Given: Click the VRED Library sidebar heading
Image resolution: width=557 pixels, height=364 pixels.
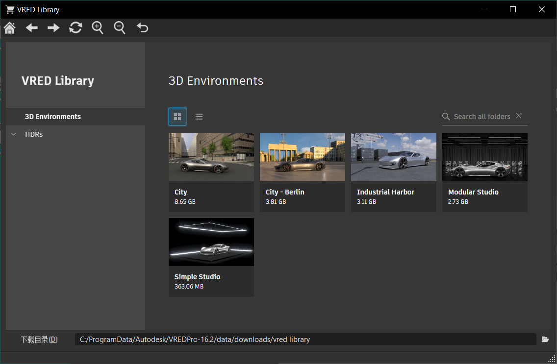Looking at the screenshot, I should 58,80.
